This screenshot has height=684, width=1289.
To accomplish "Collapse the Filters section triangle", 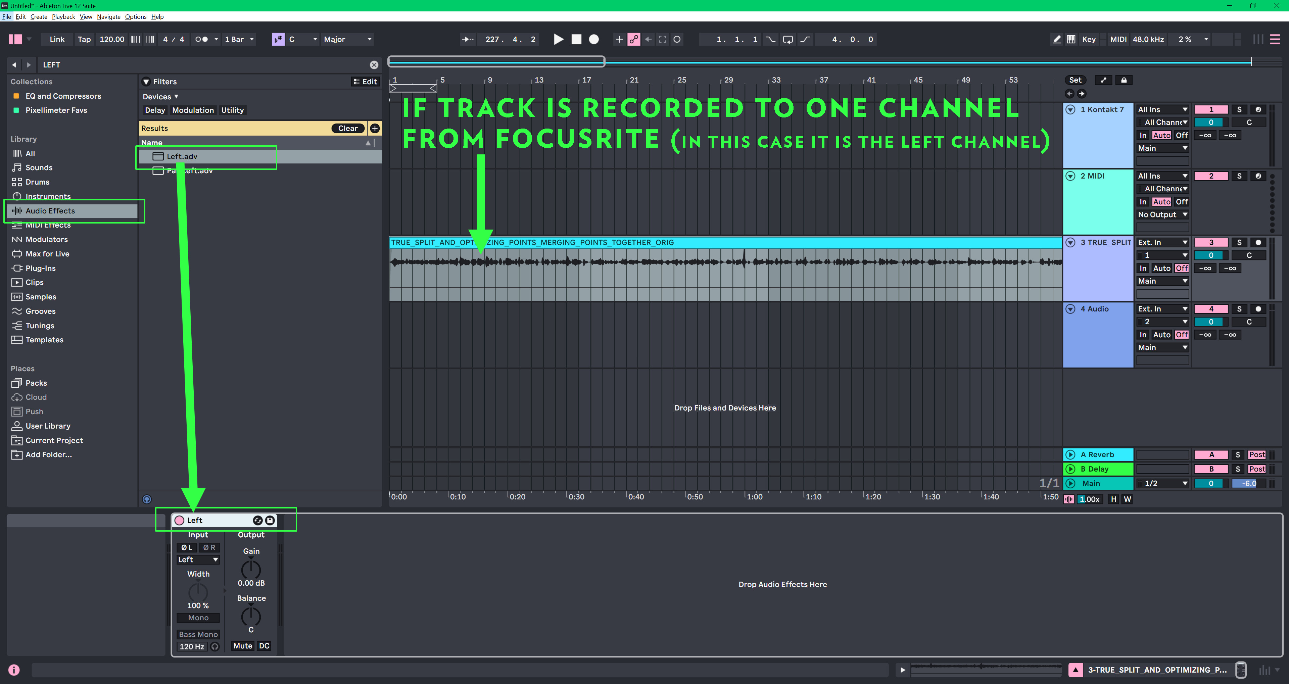I will [146, 82].
